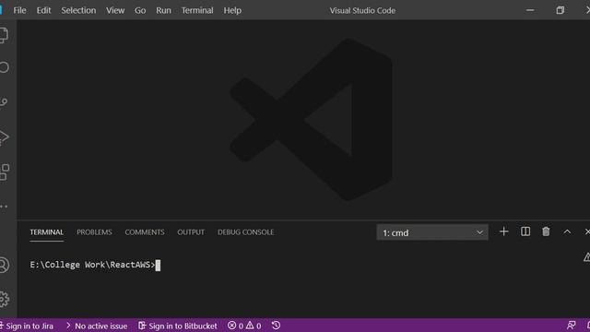Open the Extensions view
The height and width of the screenshot is (332, 590).
[x=4, y=172]
